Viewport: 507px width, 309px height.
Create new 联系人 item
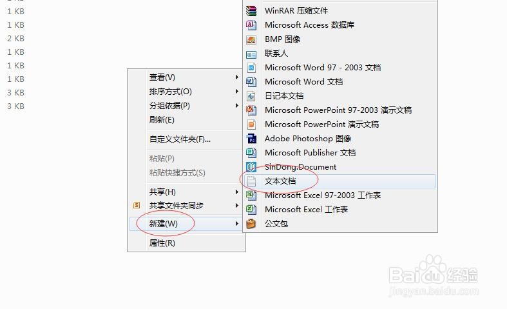[x=340, y=54]
